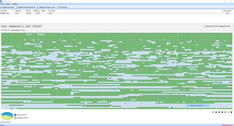234x126 pixels.
Task: Click the red legend color swatch
Action: 219,112
